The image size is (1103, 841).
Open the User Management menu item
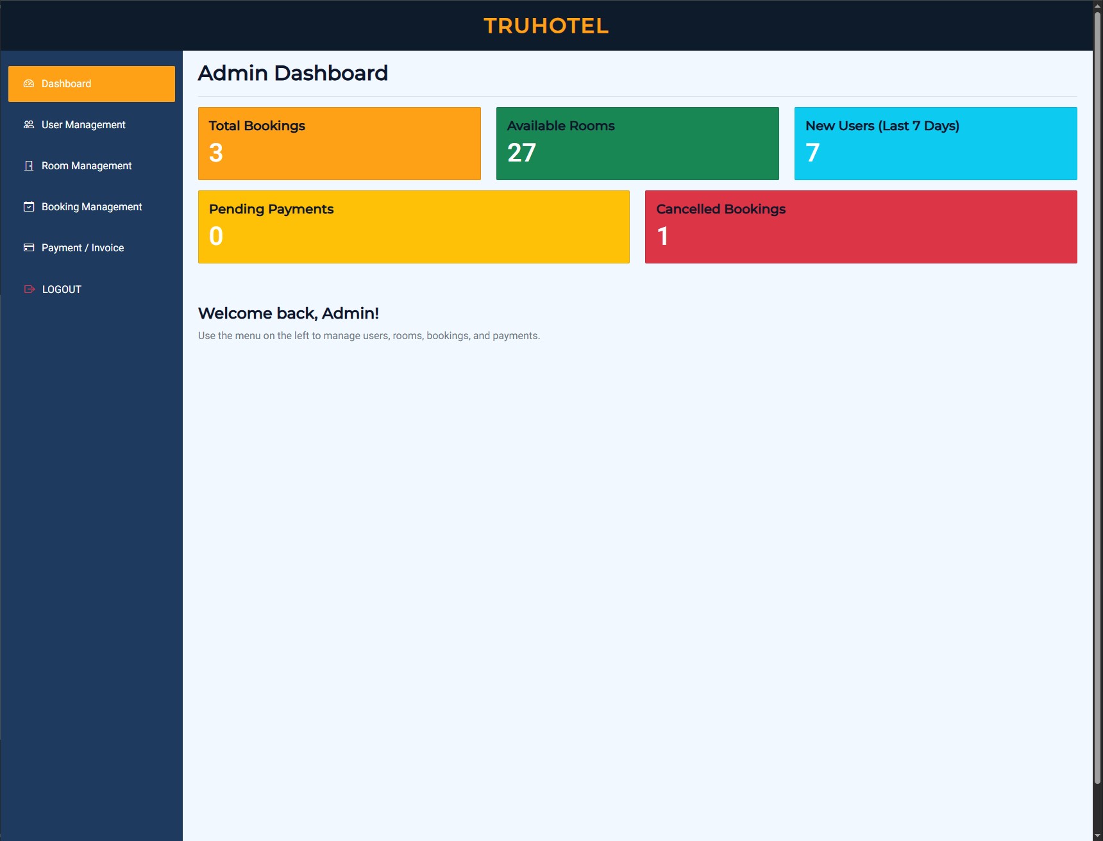(x=83, y=125)
